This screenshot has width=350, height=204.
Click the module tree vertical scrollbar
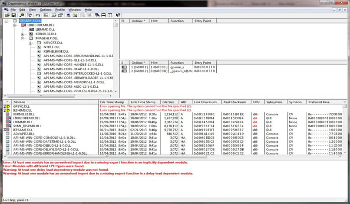[116, 56]
